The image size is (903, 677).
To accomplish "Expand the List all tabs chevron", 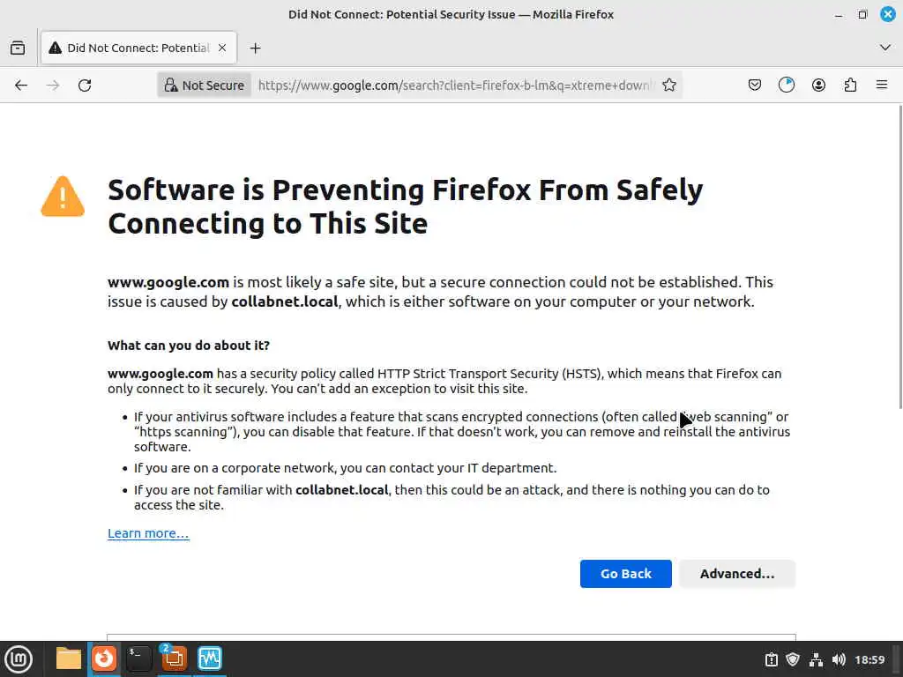I will (885, 48).
